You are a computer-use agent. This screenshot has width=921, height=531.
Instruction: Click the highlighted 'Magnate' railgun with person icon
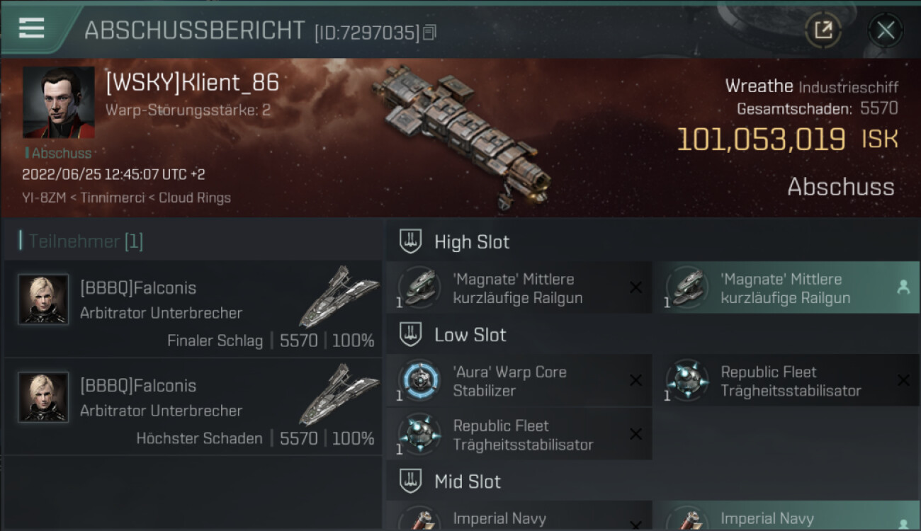coord(785,288)
